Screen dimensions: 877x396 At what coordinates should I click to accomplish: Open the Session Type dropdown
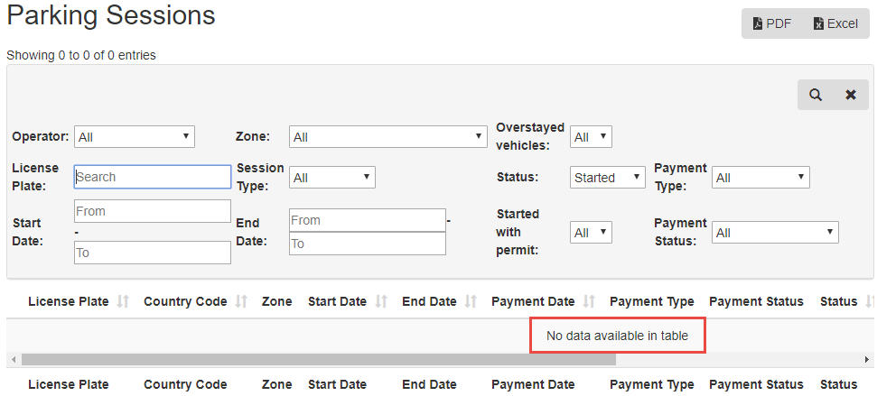click(x=332, y=178)
